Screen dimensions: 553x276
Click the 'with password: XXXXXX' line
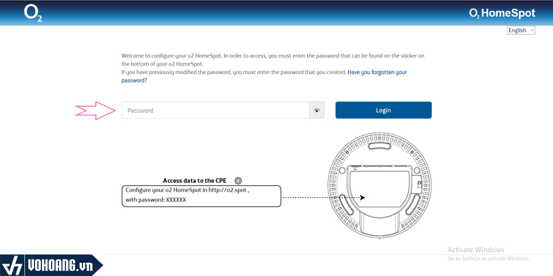tap(156, 200)
